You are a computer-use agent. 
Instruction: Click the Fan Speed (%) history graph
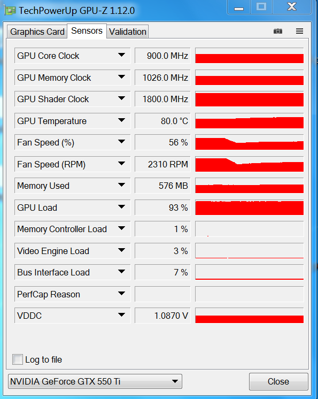250,142
